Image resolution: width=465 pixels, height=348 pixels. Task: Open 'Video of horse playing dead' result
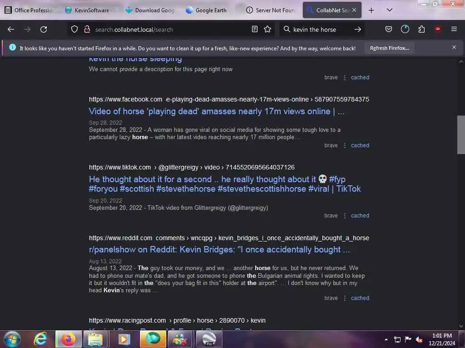click(x=217, y=111)
